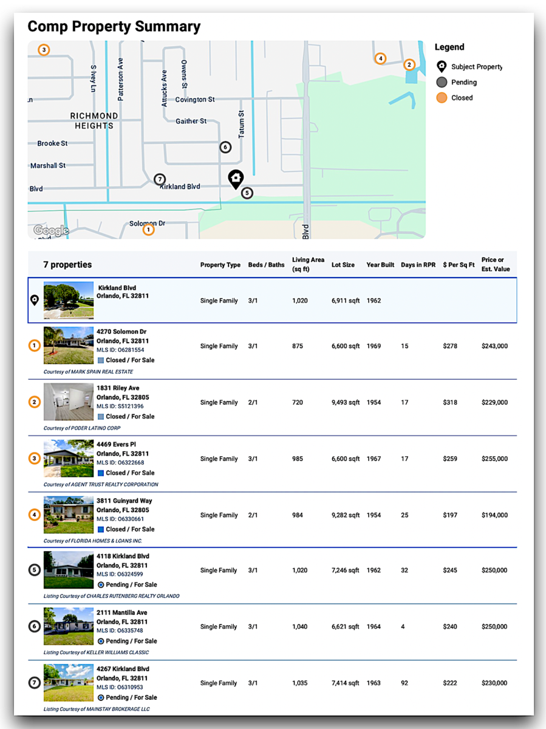546x729 pixels.
Task: Open the subject property Kirkland Blvd photo
Action: (x=69, y=300)
